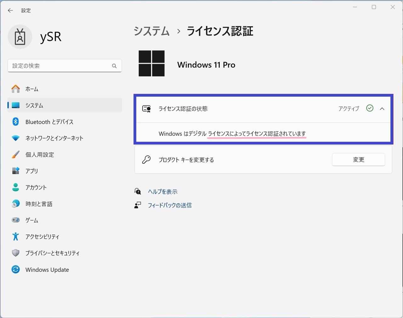
Task: Click the アクティブ status text
Action: pos(349,109)
